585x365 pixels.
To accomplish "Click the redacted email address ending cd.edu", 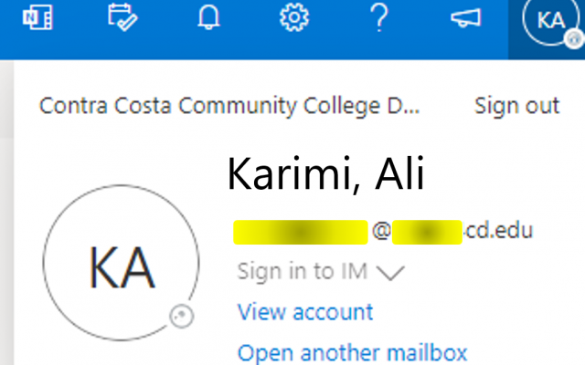I will [383, 232].
